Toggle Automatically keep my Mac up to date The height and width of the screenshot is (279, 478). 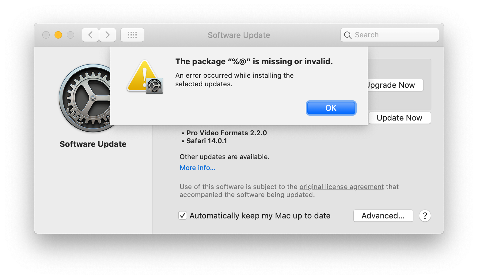tap(183, 216)
